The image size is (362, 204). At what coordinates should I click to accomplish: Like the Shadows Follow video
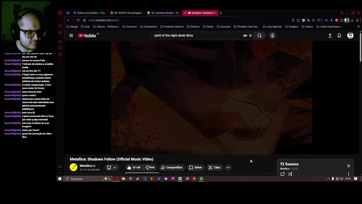click(134, 167)
